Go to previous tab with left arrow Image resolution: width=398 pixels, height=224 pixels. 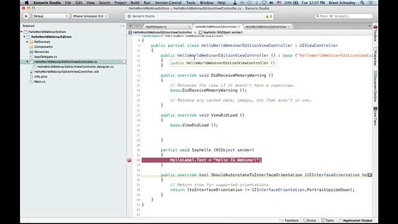click(x=130, y=26)
